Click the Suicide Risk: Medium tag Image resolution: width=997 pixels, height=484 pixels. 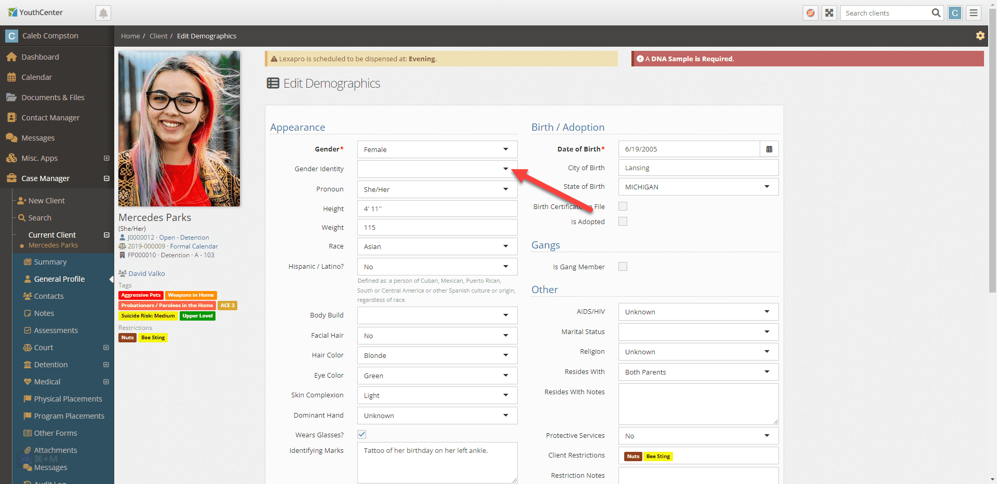click(x=148, y=316)
